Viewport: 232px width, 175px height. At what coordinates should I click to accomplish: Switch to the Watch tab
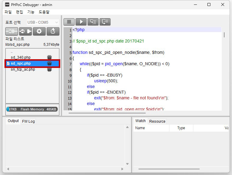point(140,121)
